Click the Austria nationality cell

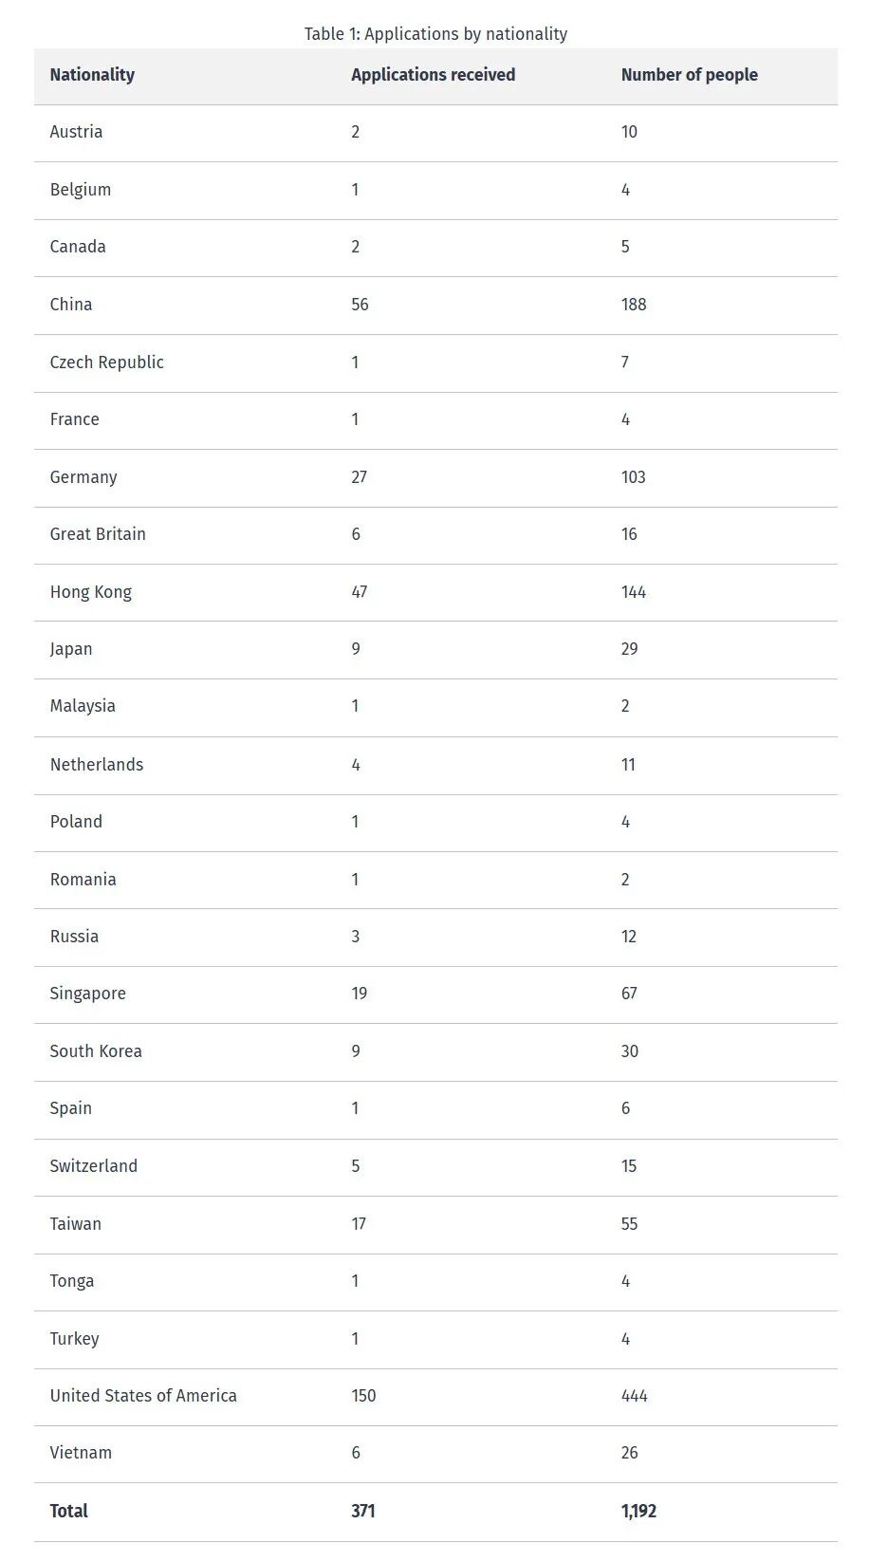[76, 132]
